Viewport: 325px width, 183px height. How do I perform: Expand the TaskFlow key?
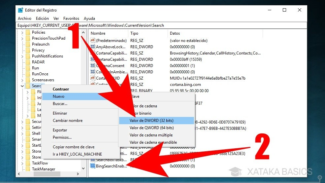click(x=22, y=164)
